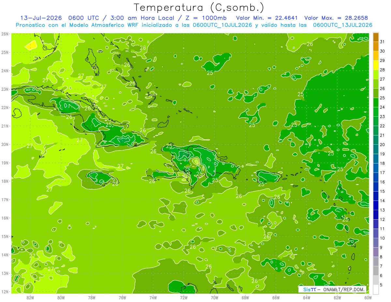Image resolution: width=391 pixels, height=302 pixels.
Task: Select the "Valor Max. = 28.2658" value
Action: [336, 18]
